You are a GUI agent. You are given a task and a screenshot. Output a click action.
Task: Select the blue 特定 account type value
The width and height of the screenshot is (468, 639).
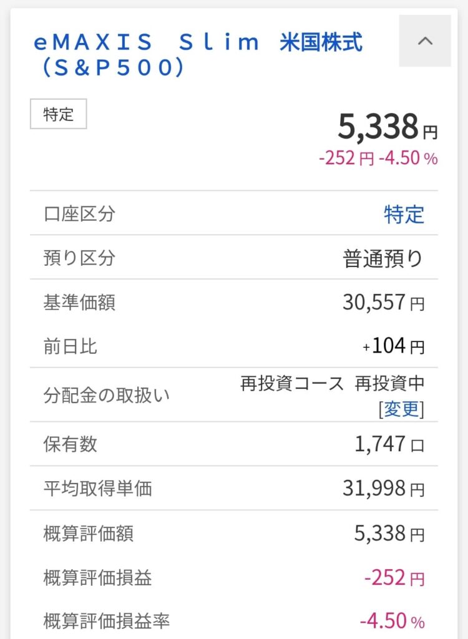click(404, 214)
